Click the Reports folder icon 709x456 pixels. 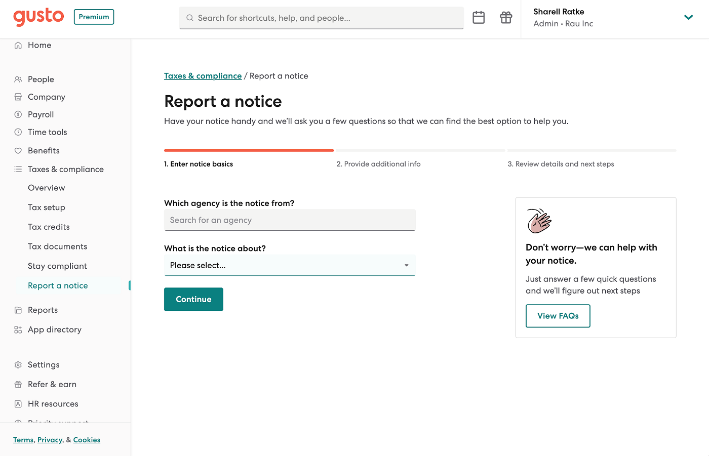coord(18,310)
